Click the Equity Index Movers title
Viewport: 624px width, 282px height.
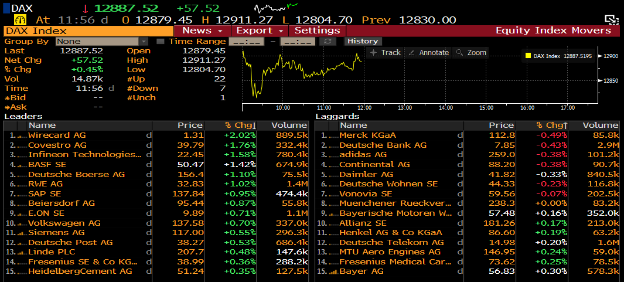point(553,30)
